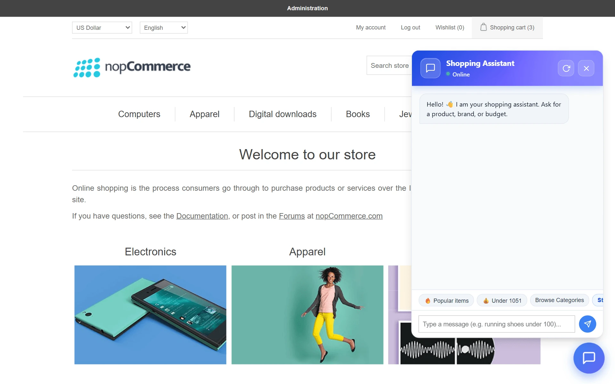This screenshot has height=384, width=615.
Task: Click the shopping cart bag icon
Action: (x=483, y=27)
